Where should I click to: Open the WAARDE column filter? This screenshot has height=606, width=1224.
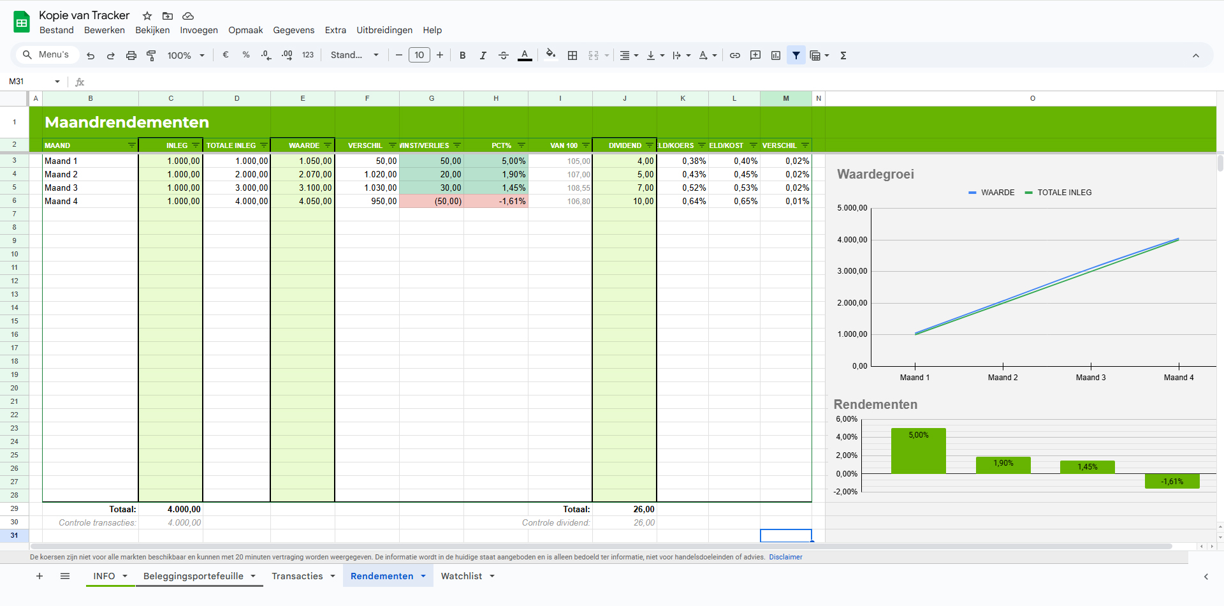(328, 145)
